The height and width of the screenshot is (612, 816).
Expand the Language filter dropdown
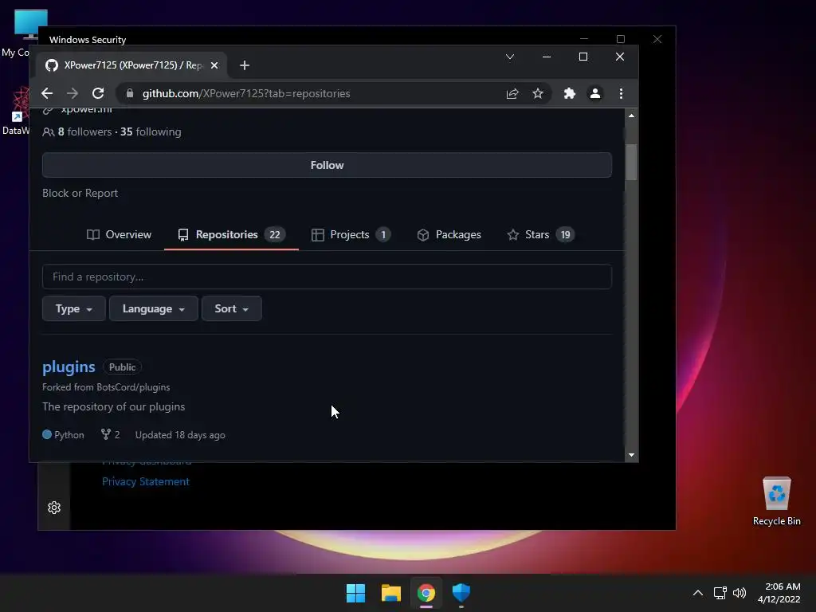point(154,308)
